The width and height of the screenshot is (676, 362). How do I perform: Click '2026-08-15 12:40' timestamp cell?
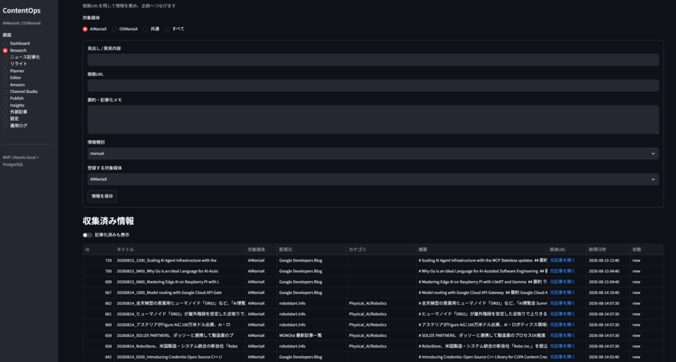click(608, 260)
